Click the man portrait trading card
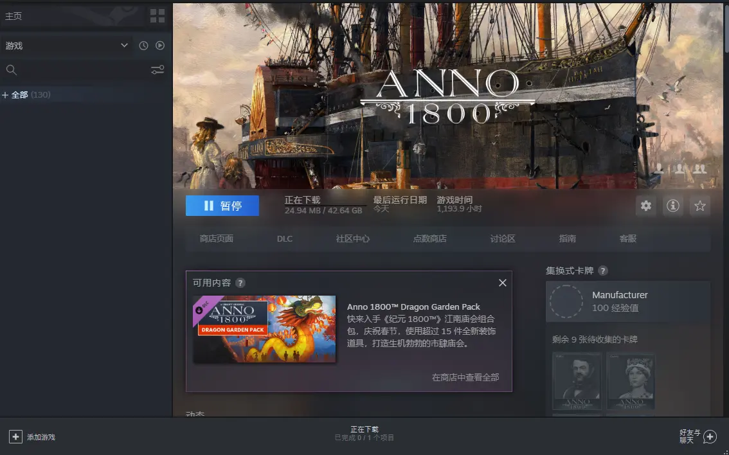Viewport: 729px width, 455px height. pos(577,381)
